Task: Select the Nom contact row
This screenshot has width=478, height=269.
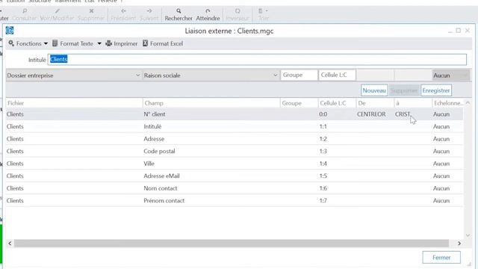Action: 235,188
